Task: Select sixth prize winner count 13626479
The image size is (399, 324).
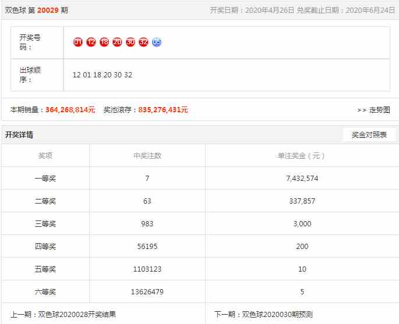Action: 147,292
